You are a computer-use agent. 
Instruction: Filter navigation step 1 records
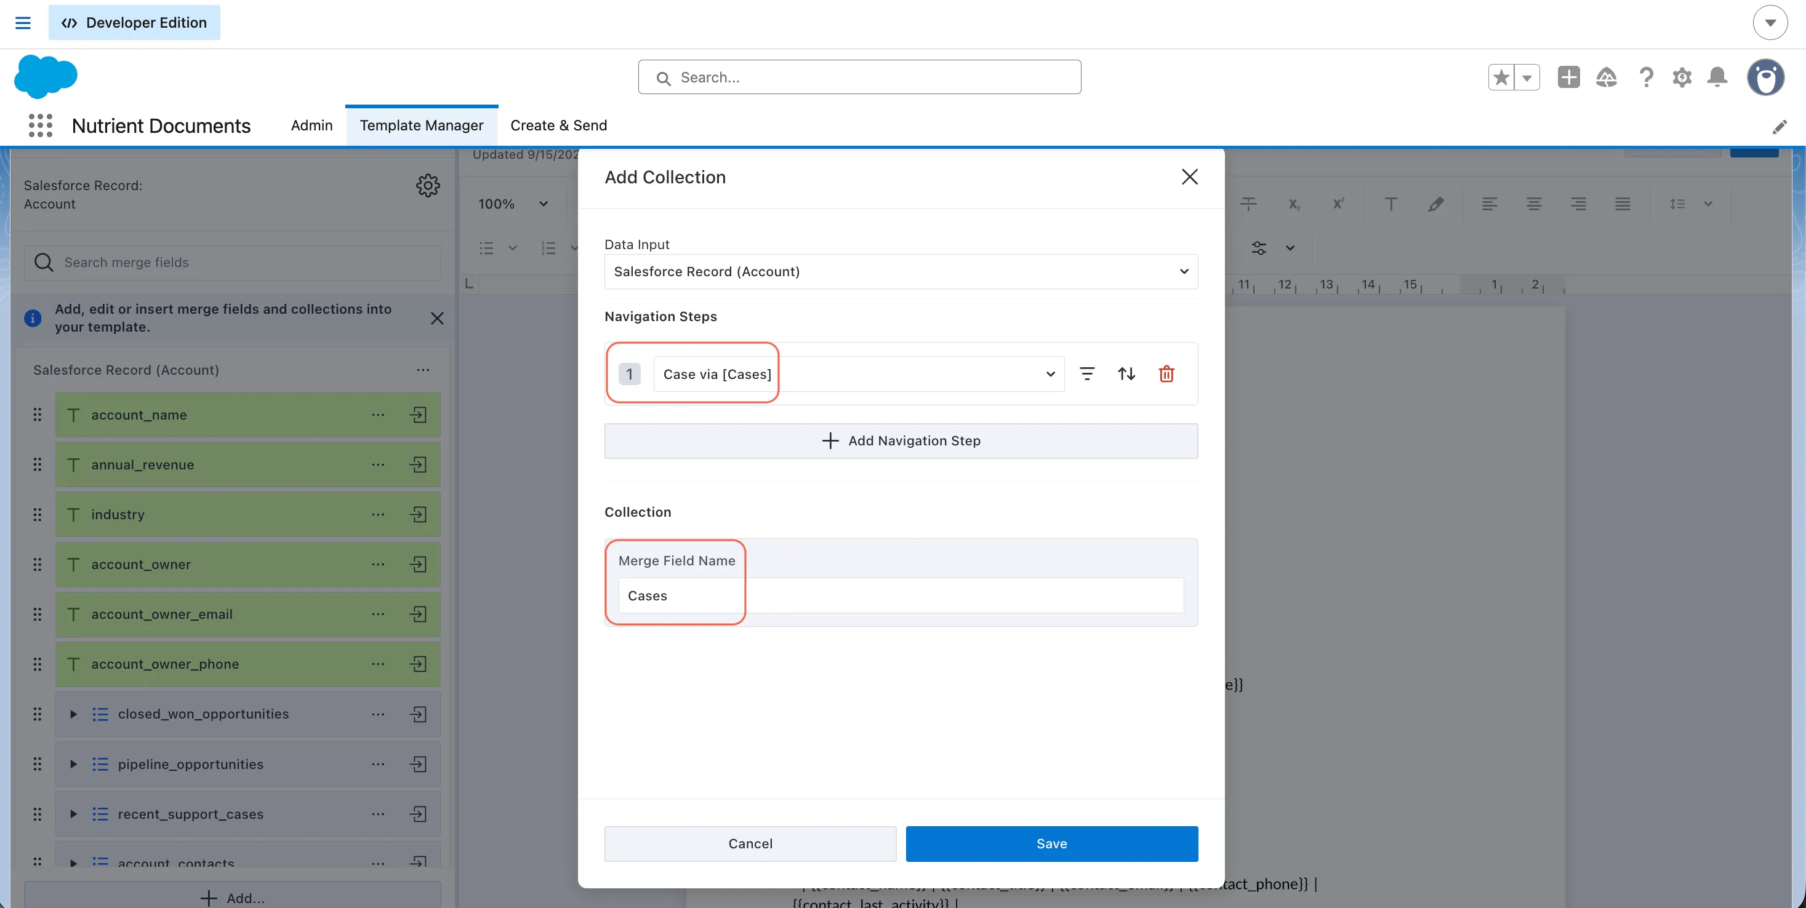click(x=1086, y=373)
